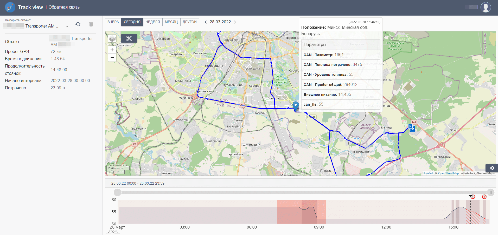The image size is (498, 235).
Task: Click the blue location pin marker
Action: [x=296, y=106]
